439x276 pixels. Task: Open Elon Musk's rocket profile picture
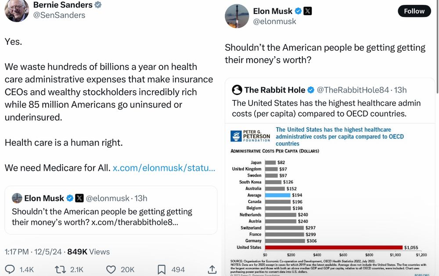coord(237,16)
